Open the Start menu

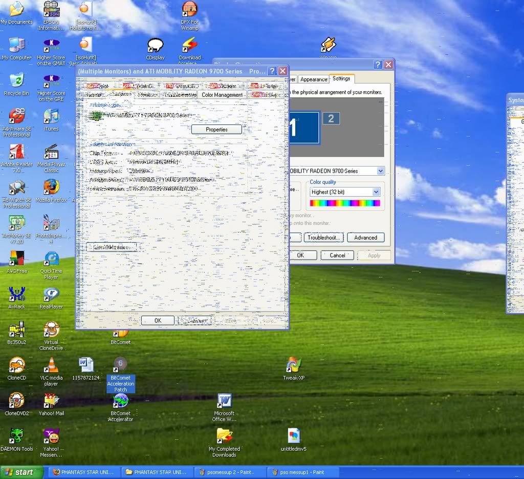click(21, 472)
